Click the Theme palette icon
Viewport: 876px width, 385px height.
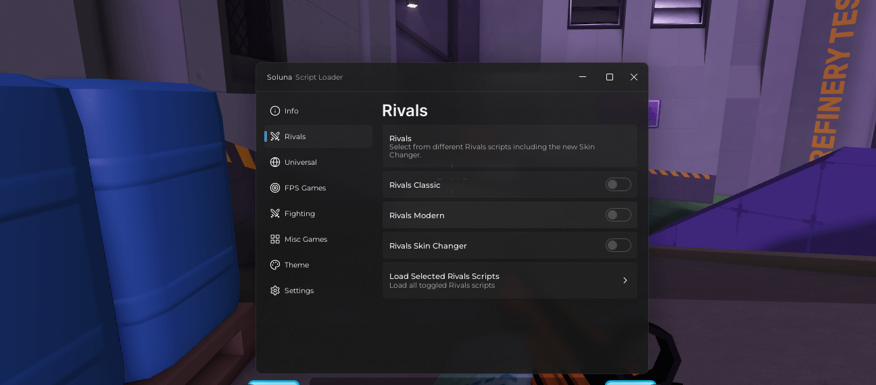[x=275, y=265]
